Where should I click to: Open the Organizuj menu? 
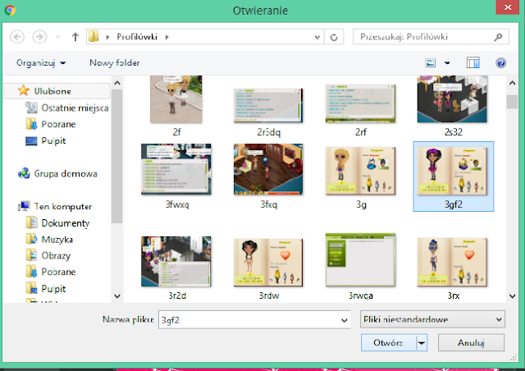click(x=41, y=62)
